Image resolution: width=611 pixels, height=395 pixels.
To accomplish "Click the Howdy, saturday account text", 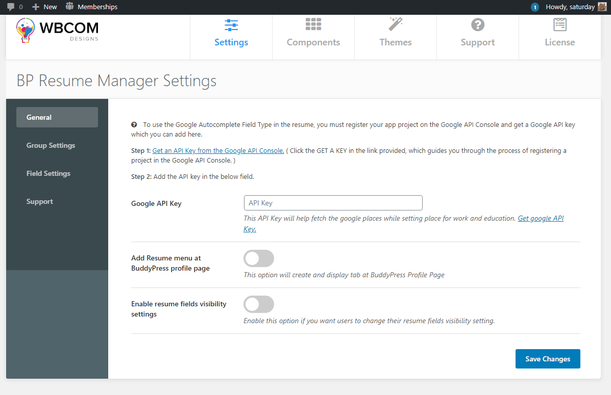I will point(570,7).
